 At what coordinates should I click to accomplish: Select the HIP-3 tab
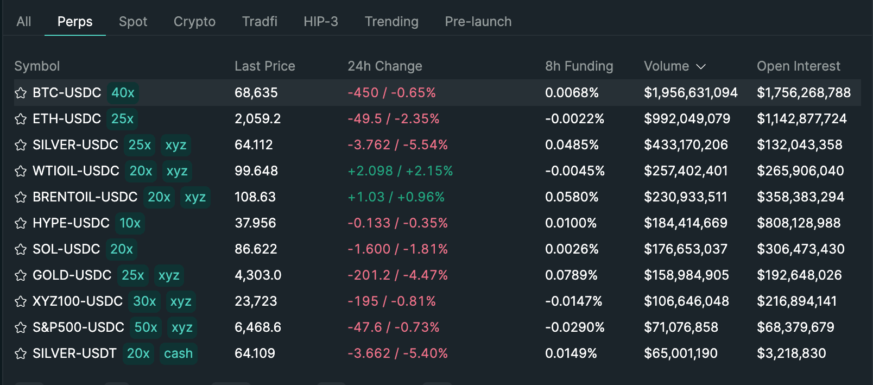pyautogui.click(x=320, y=22)
